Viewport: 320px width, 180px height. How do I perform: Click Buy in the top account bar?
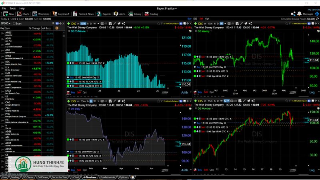coord(189,19)
